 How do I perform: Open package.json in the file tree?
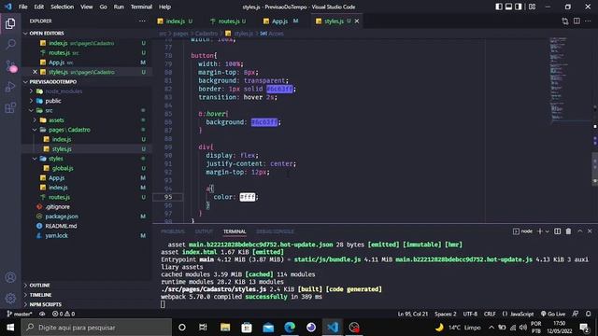[62, 216]
